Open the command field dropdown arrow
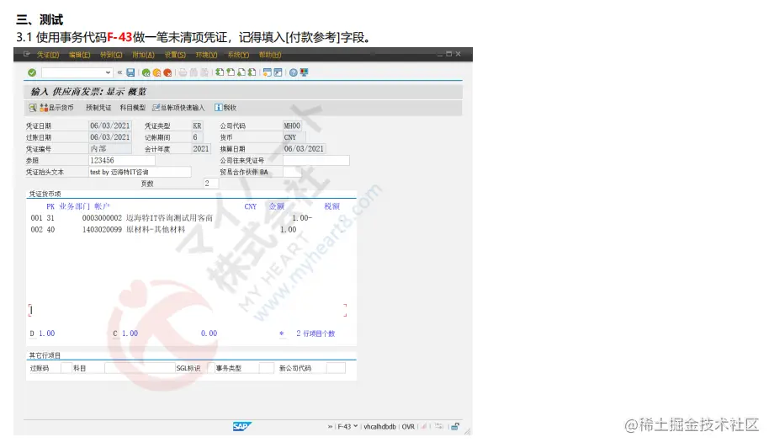 [x=108, y=72]
